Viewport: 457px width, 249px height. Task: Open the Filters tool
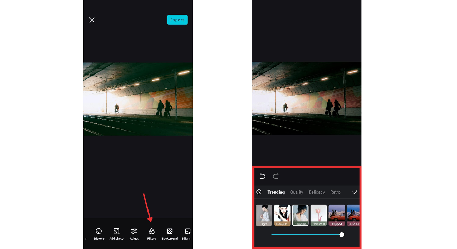click(152, 234)
